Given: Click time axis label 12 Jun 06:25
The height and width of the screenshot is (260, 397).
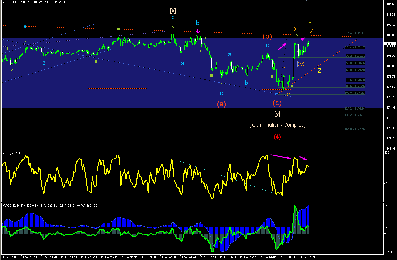Looking at the screenshot, I should pos(148,258).
